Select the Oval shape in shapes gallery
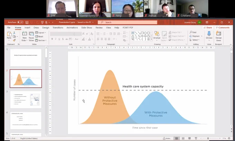The image size is (235, 141). [x=145, y=33]
